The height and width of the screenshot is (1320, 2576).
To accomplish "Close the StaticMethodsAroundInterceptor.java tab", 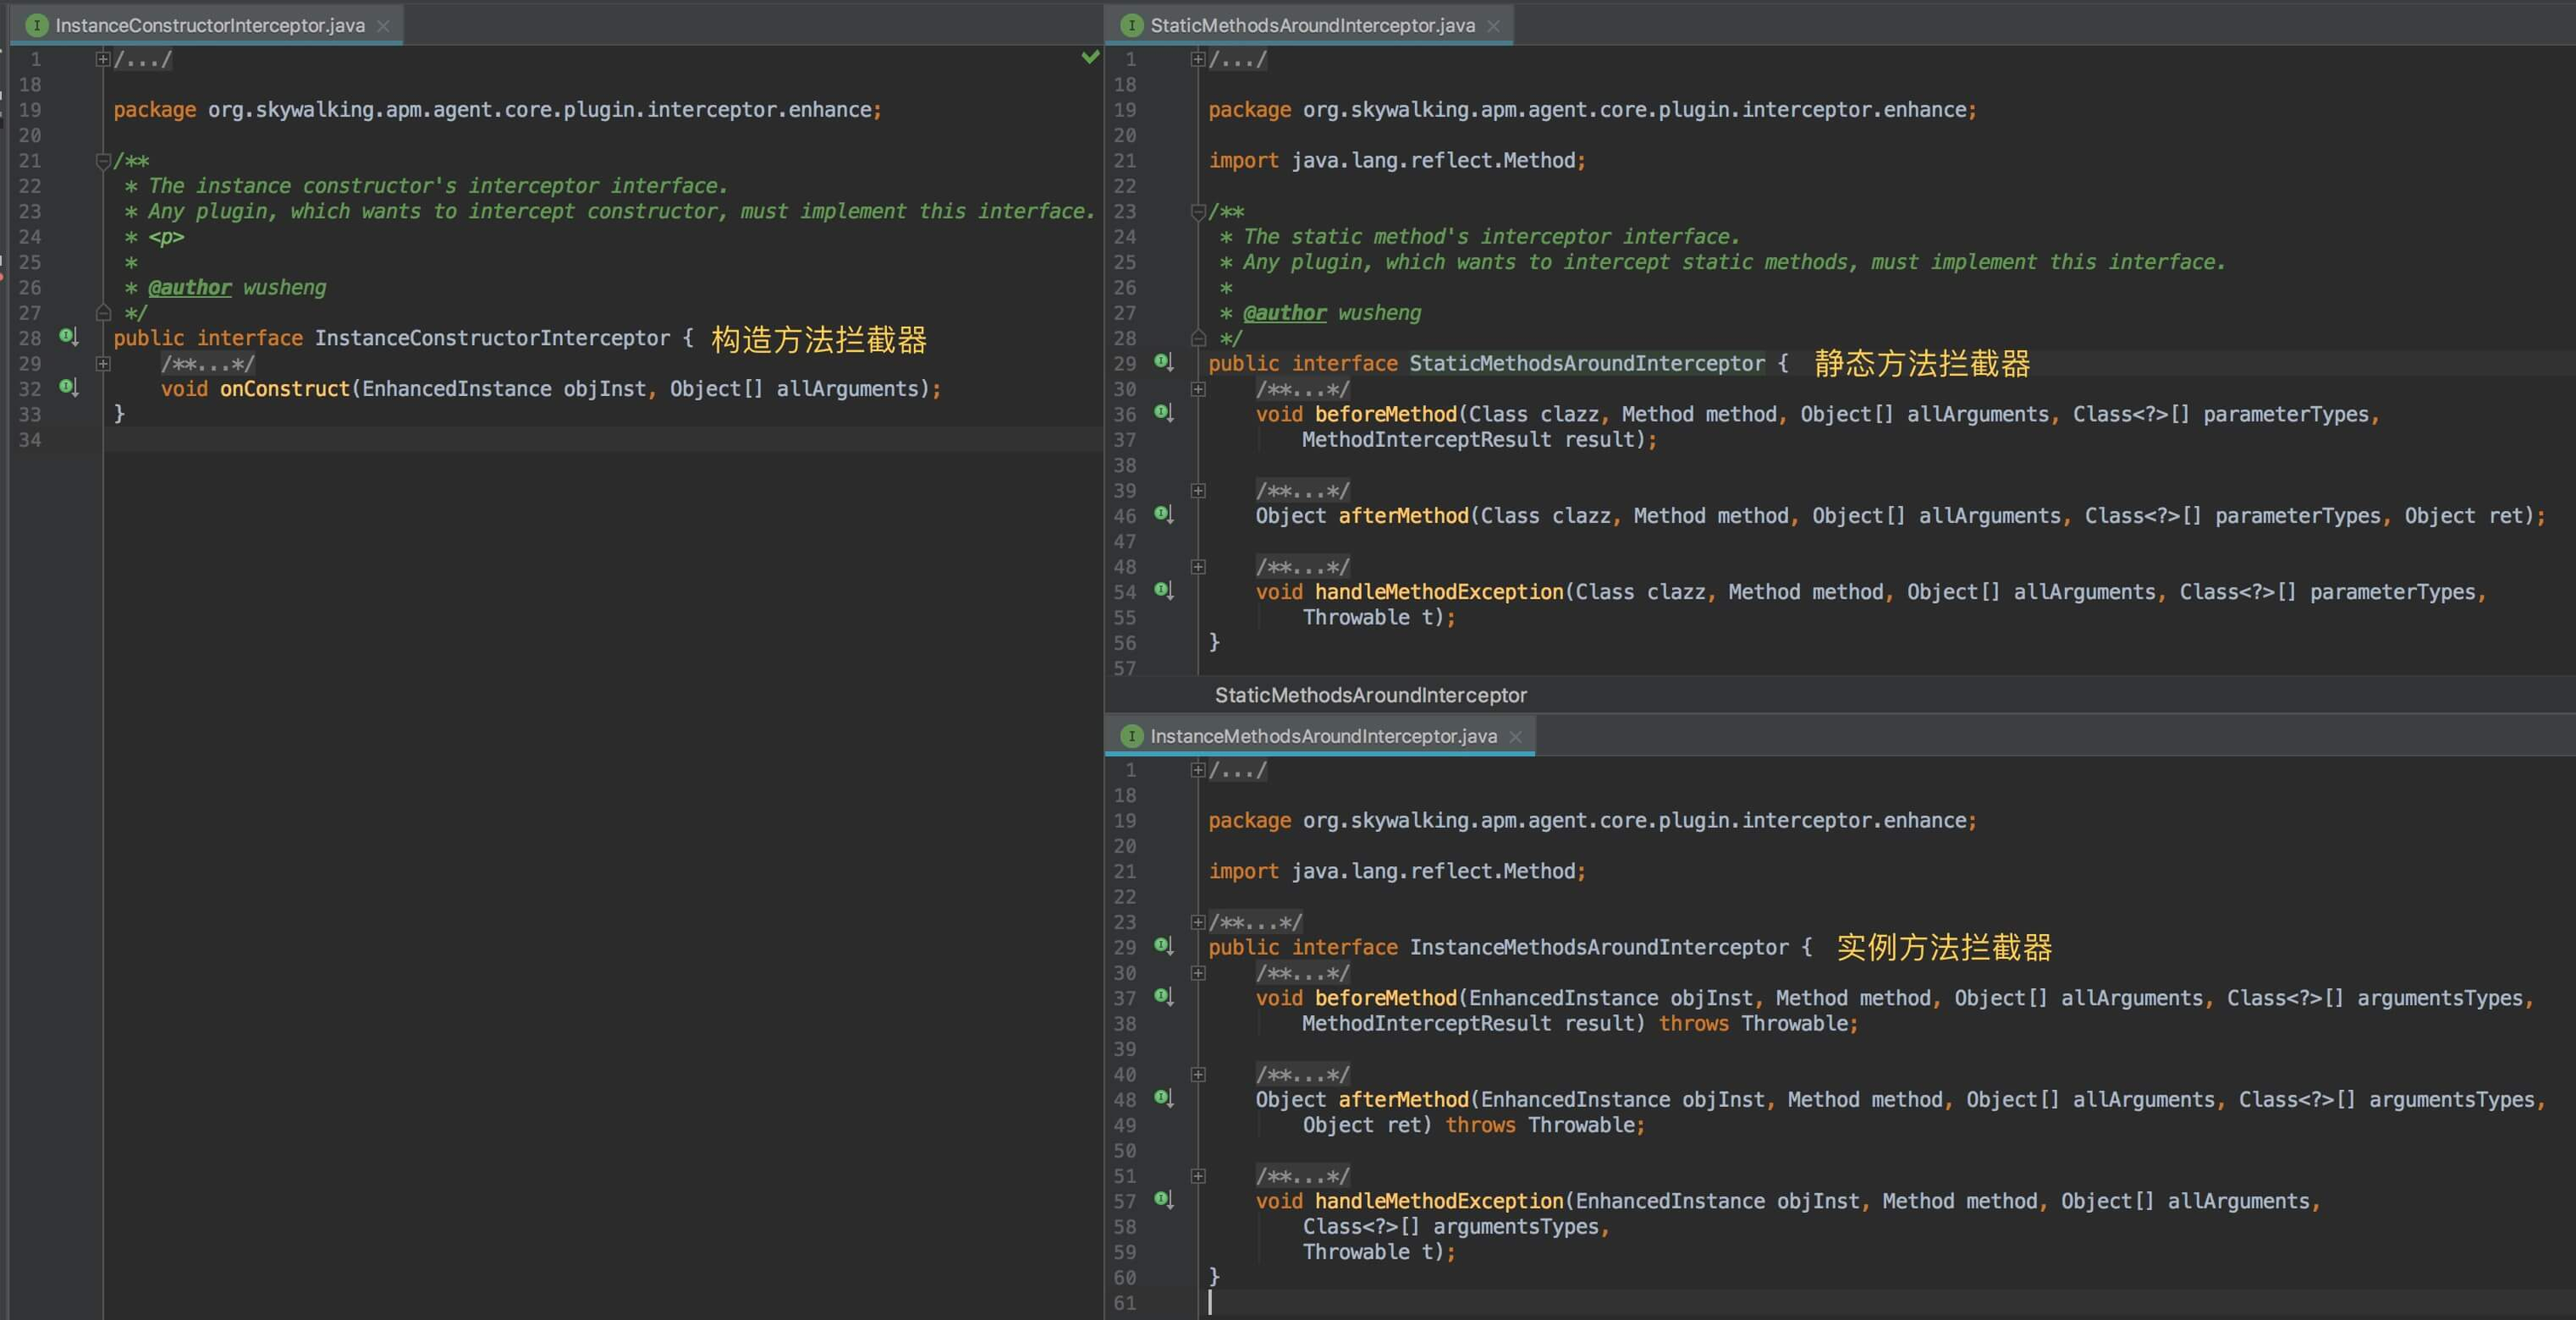I will click(x=1493, y=26).
